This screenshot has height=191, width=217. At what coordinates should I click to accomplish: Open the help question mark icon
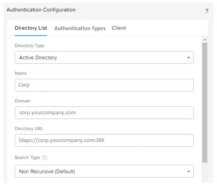pos(207,11)
